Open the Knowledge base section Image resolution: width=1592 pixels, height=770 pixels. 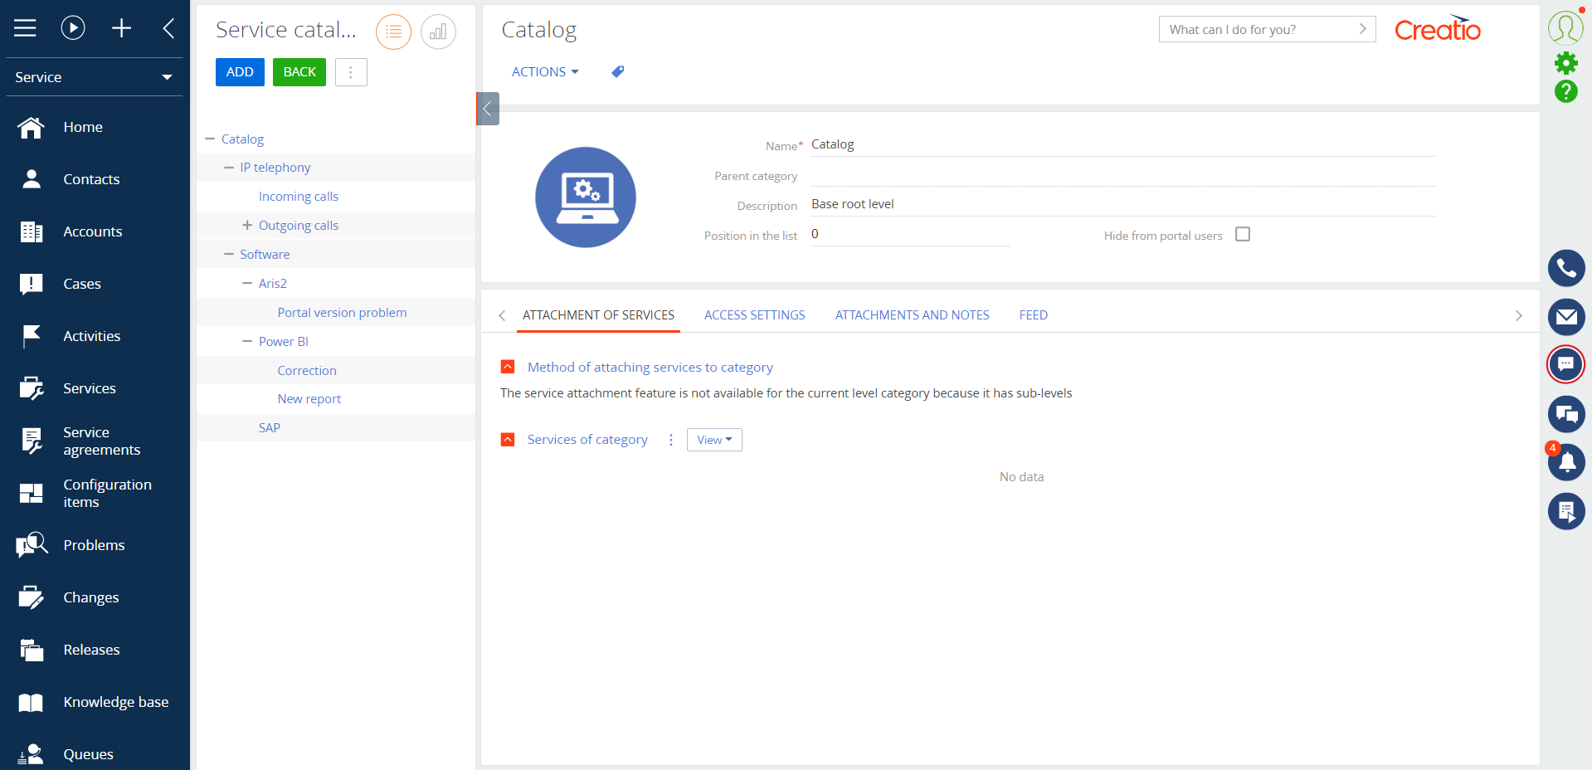coord(115,702)
